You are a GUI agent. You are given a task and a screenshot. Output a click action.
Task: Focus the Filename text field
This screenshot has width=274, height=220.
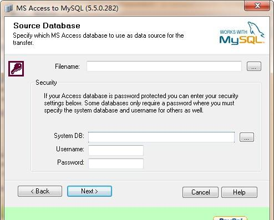tap(164, 66)
